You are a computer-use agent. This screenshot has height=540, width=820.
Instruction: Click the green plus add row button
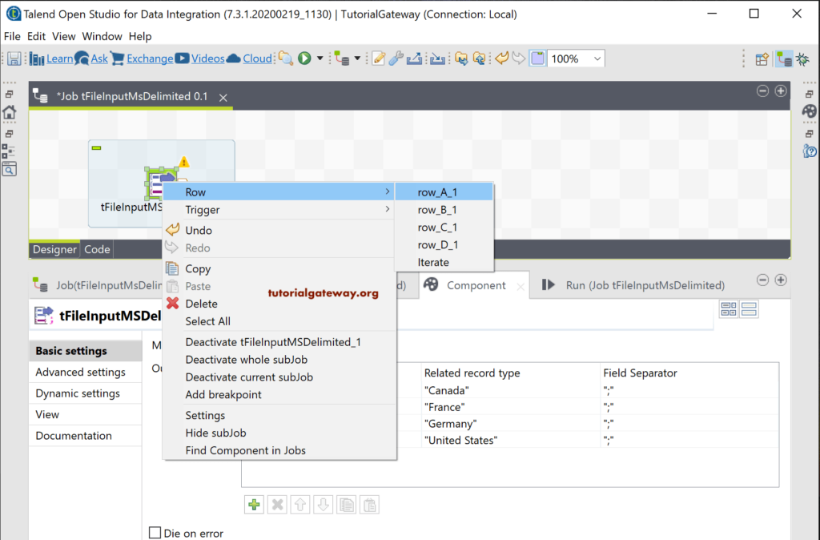254,505
